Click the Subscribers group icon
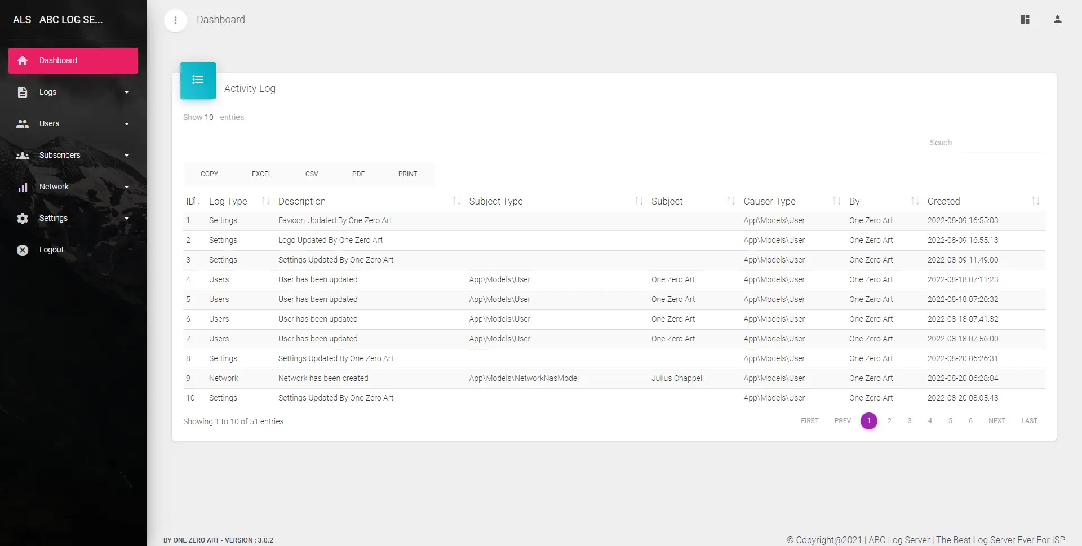Viewport: 1082px width, 546px height. tap(23, 156)
